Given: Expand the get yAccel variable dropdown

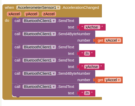Looking at the screenshot, I should pos(113,80).
